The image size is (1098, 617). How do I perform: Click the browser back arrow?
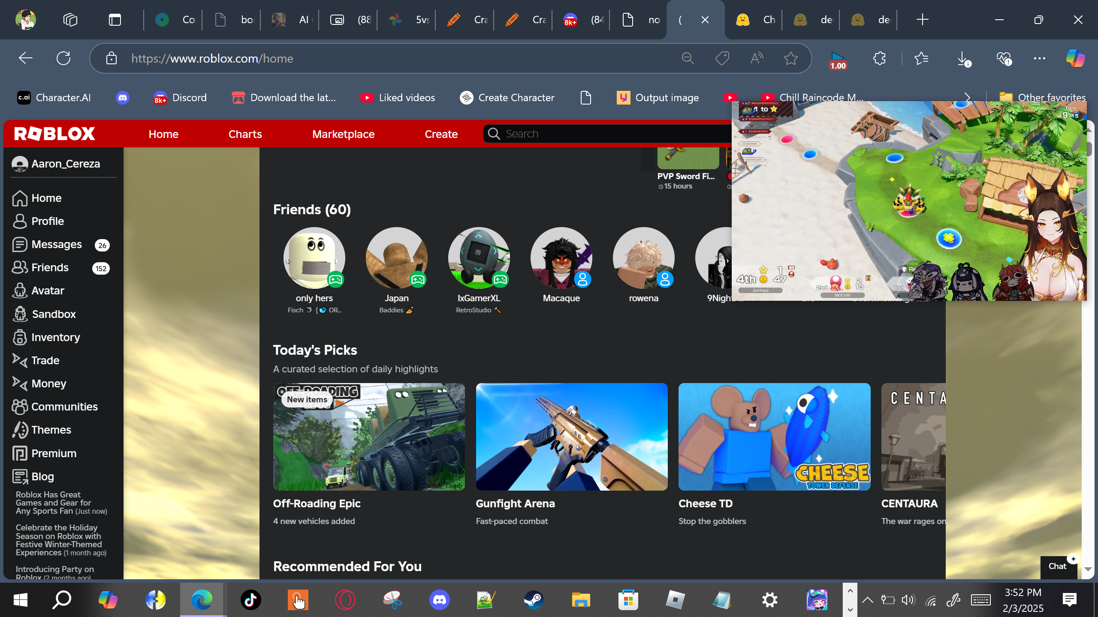coord(26,58)
